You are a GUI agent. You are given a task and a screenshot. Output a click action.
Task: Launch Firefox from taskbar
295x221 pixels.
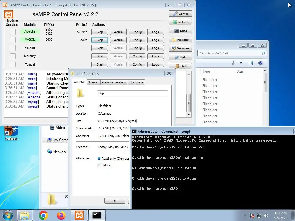click(x=61, y=215)
